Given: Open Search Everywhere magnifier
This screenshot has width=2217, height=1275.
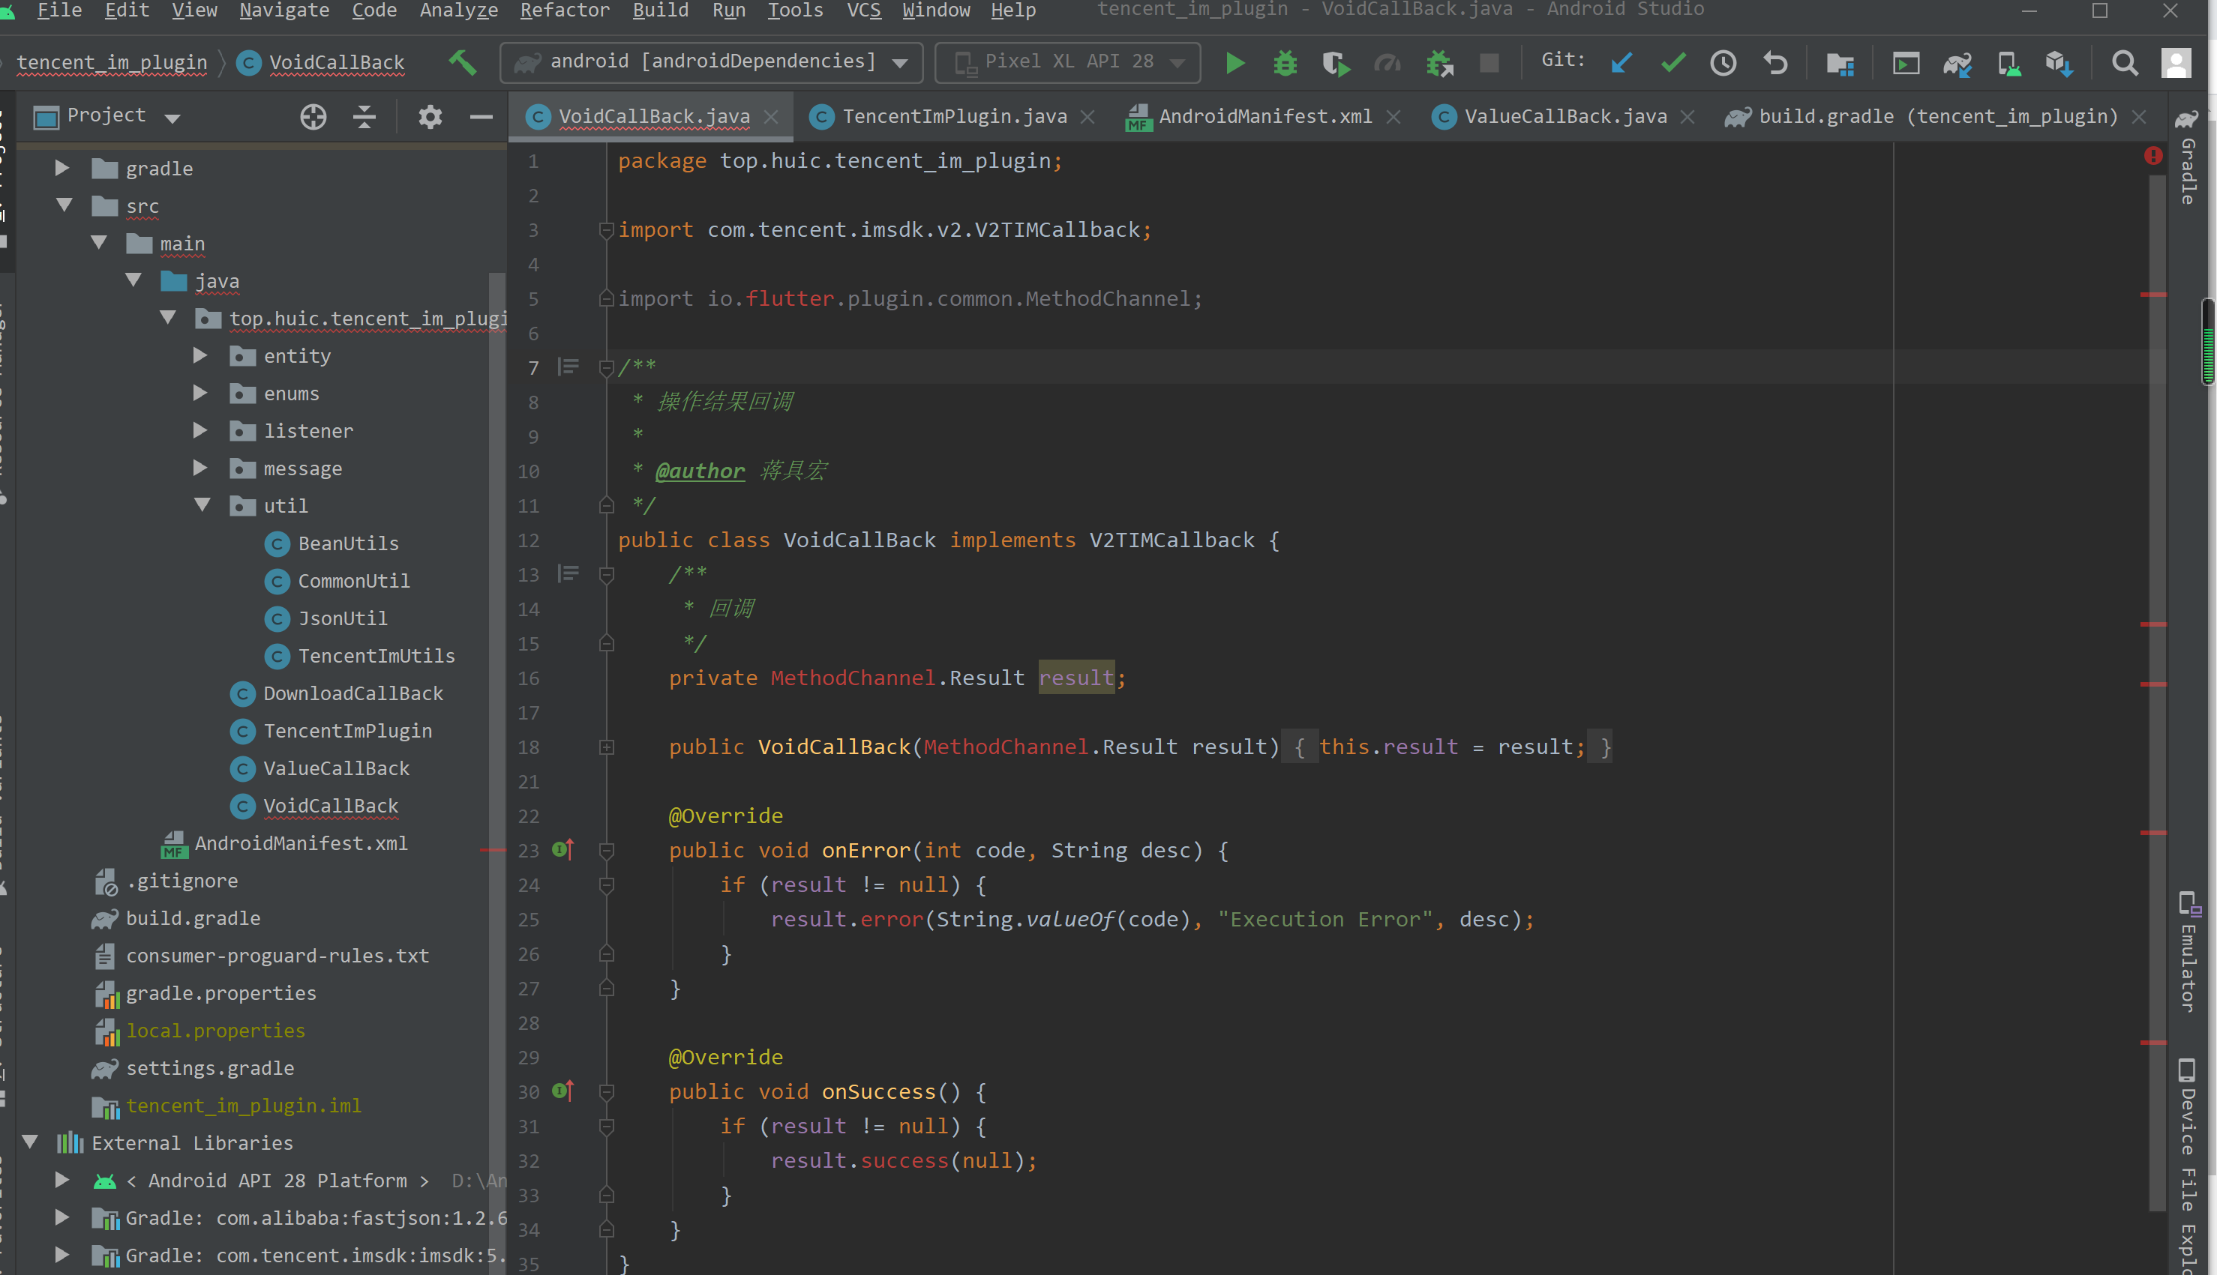Looking at the screenshot, I should (2125, 62).
